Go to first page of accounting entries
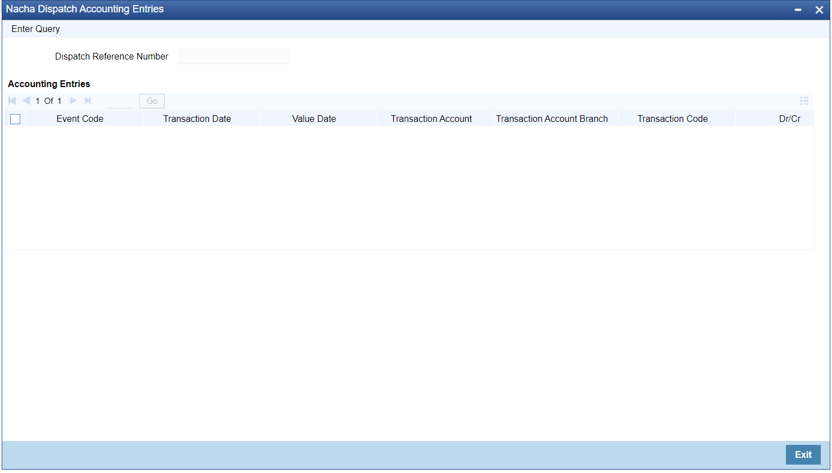Viewport: 832px width, 473px height. 12,101
